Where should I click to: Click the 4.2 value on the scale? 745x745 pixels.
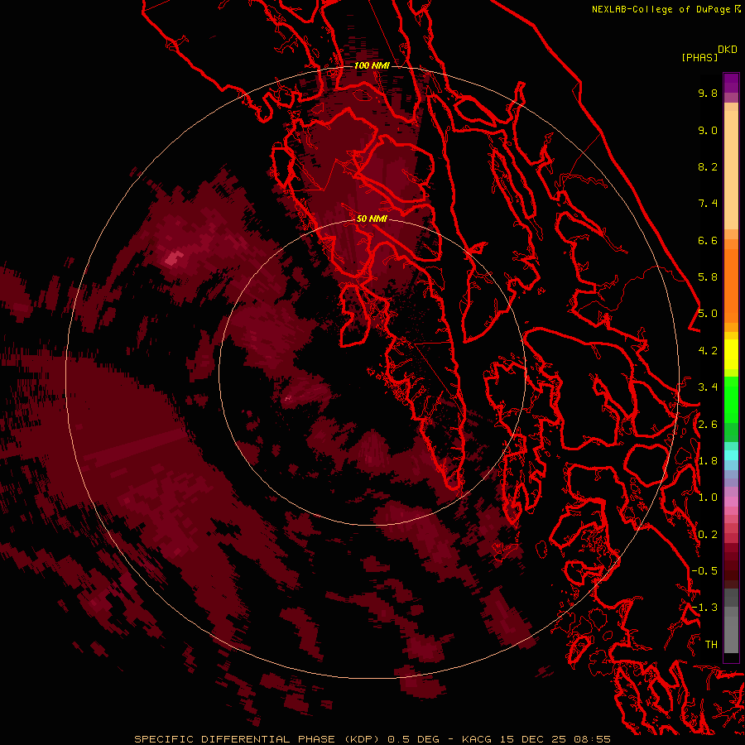708,351
